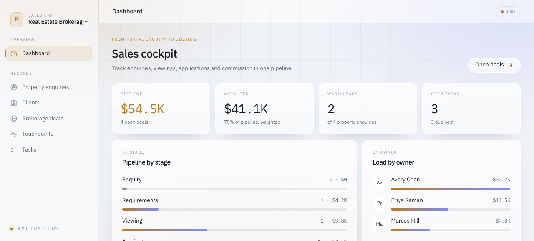Click the "Pipeline by stage" heading
The image size is (534, 241).
(146, 162)
